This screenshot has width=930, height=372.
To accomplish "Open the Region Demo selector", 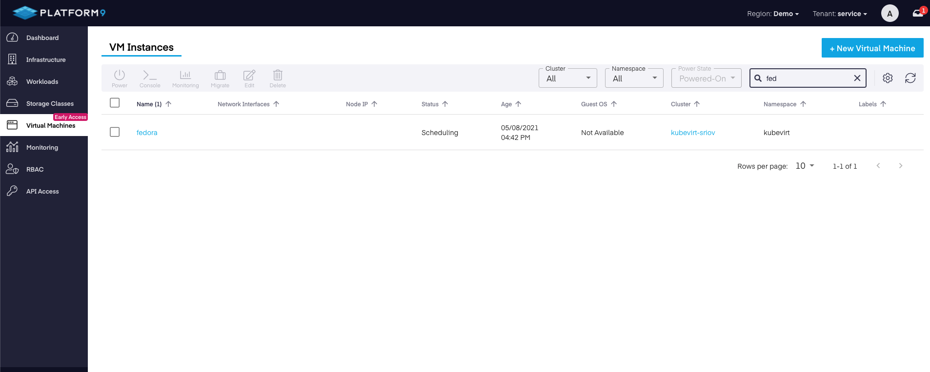I will pyautogui.click(x=773, y=14).
